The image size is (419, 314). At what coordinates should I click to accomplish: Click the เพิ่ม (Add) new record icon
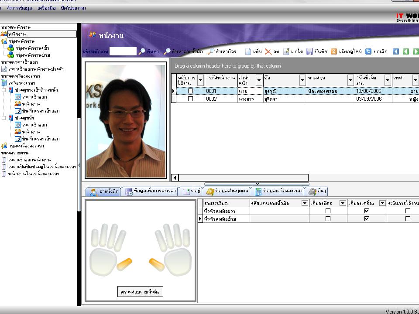coord(248,51)
